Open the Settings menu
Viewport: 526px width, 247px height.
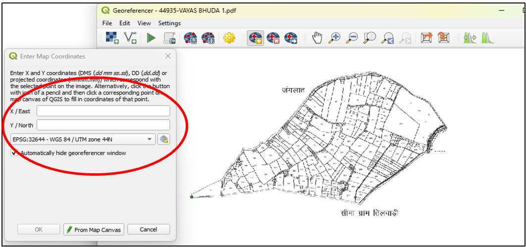(169, 23)
